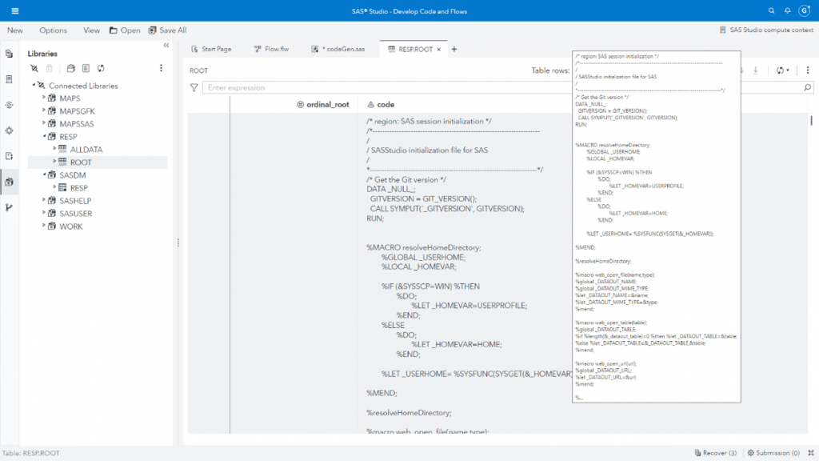Screen dimensions: 819x461
Task: Click the download table data icon
Action: tap(755, 70)
